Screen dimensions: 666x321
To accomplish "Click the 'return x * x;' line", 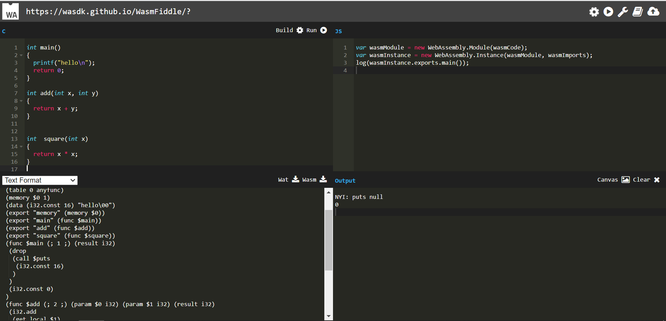I will [x=55, y=154].
